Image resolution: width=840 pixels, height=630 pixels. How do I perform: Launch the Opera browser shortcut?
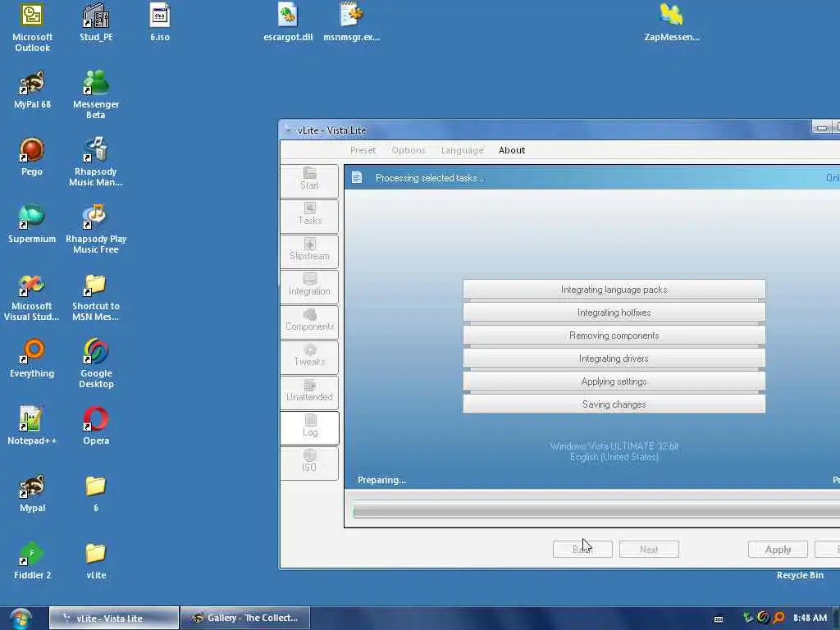[96, 426]
